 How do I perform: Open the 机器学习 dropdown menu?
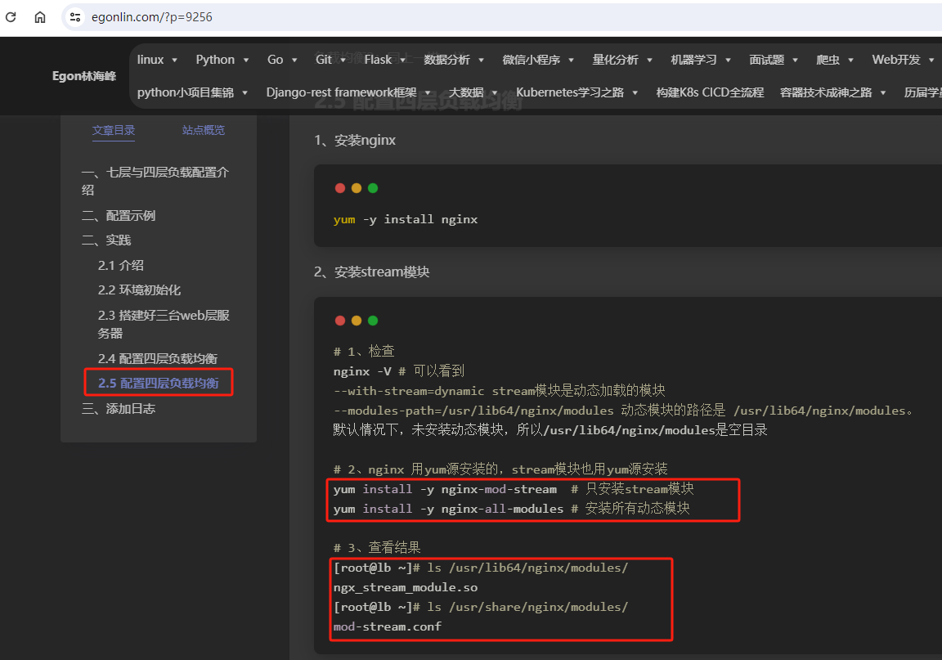(x=700, y=60)
